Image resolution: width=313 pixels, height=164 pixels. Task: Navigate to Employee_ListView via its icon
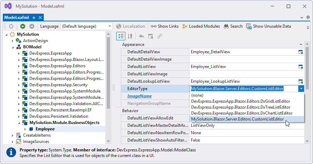click(301, 67)
